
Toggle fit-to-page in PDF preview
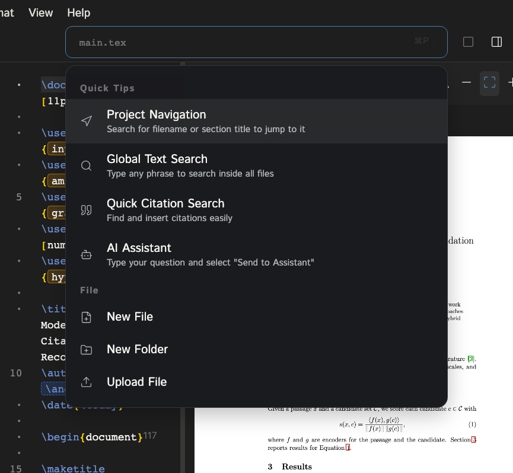489,83
